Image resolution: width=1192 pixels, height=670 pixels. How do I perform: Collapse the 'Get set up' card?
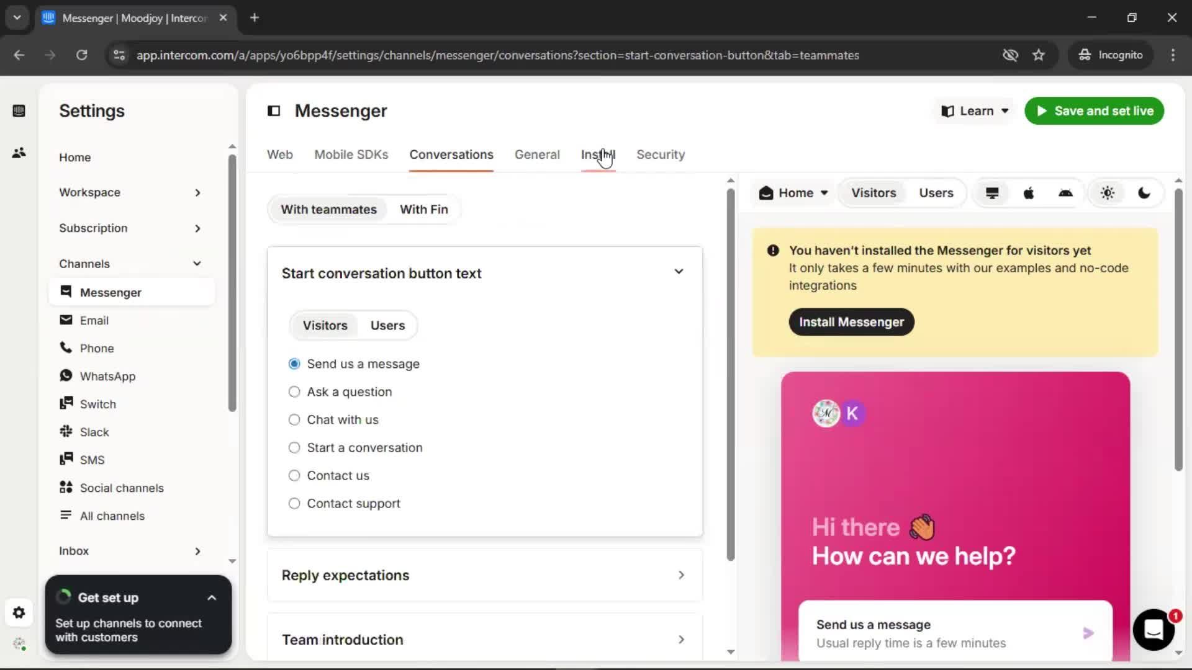[212, 598]
